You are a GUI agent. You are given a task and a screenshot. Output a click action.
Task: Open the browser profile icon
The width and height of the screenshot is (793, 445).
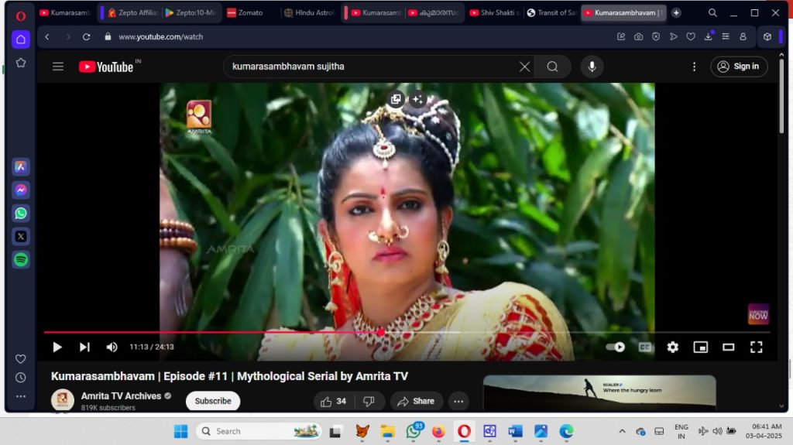pyautogui.click(x=743, y=37)
